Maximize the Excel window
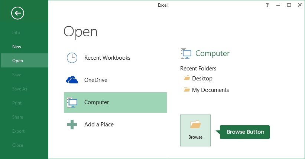The width and height of the screenshot is (305, 159). click(x=289, y=5)
